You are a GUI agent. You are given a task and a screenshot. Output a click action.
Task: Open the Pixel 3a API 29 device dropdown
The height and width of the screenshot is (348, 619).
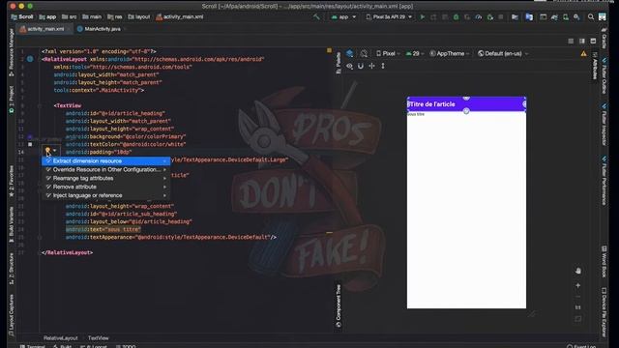coord(389,17)
